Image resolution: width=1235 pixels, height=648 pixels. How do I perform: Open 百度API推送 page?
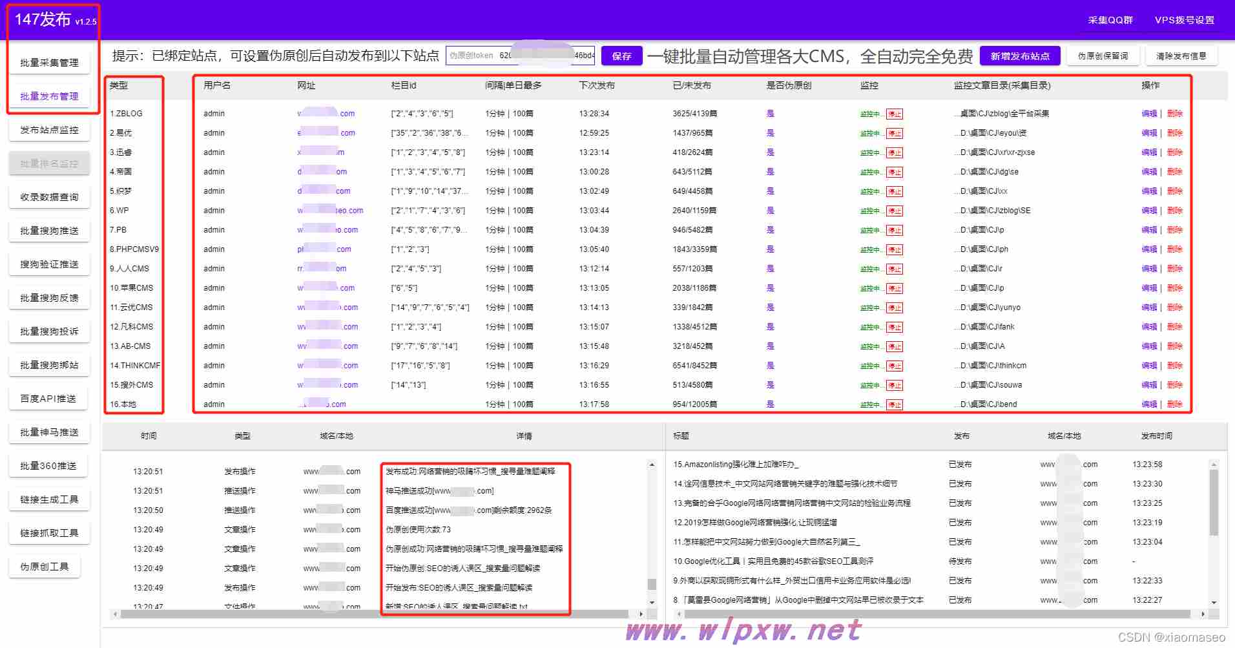(48, 399)
